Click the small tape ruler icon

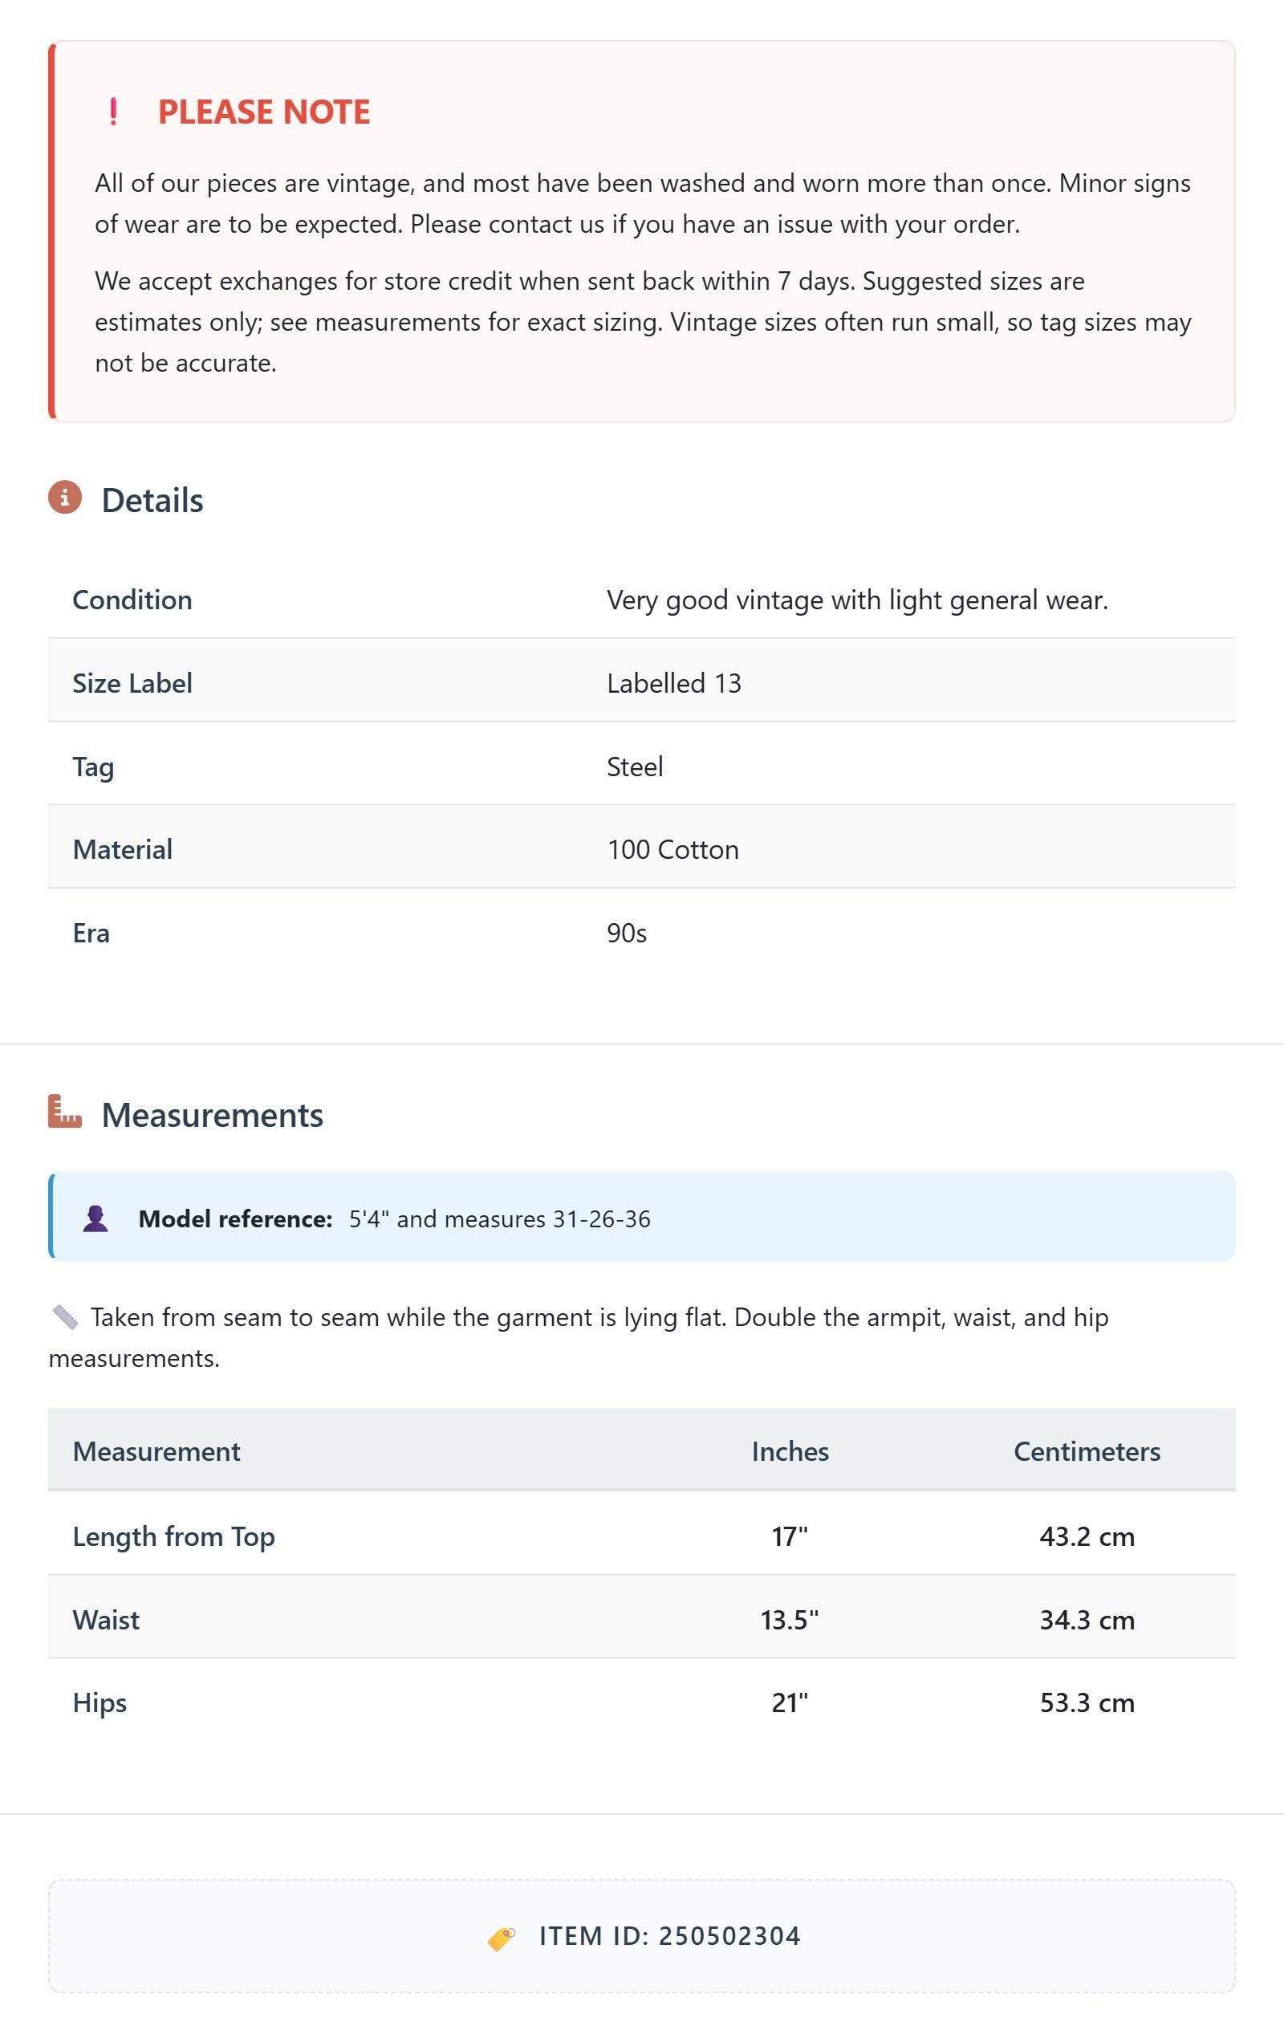coord(65,1317)
